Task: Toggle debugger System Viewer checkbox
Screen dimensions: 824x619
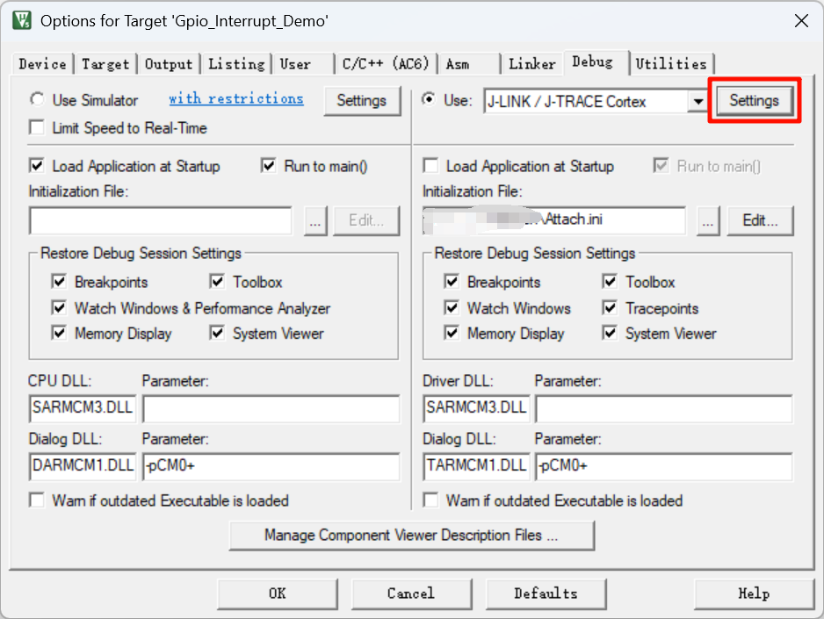Action: coord(610,333)
